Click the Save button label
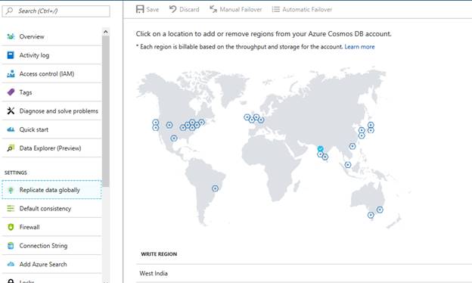 pyautogui.click(x=153, y=9)
